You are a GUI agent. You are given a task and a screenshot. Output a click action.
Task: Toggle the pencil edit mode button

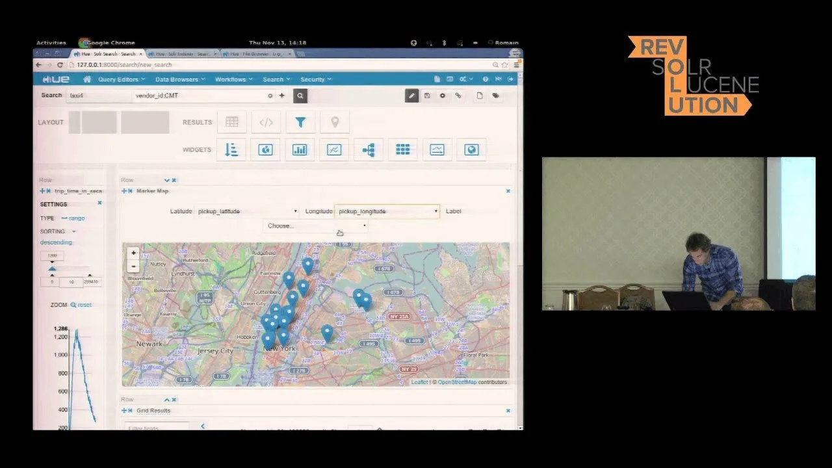411,96
